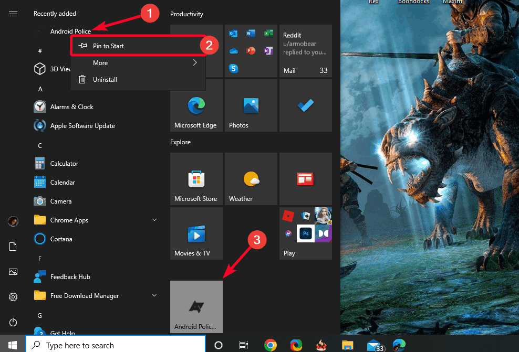Open the red News tile

pyautogui.click(x=306, y=179)
